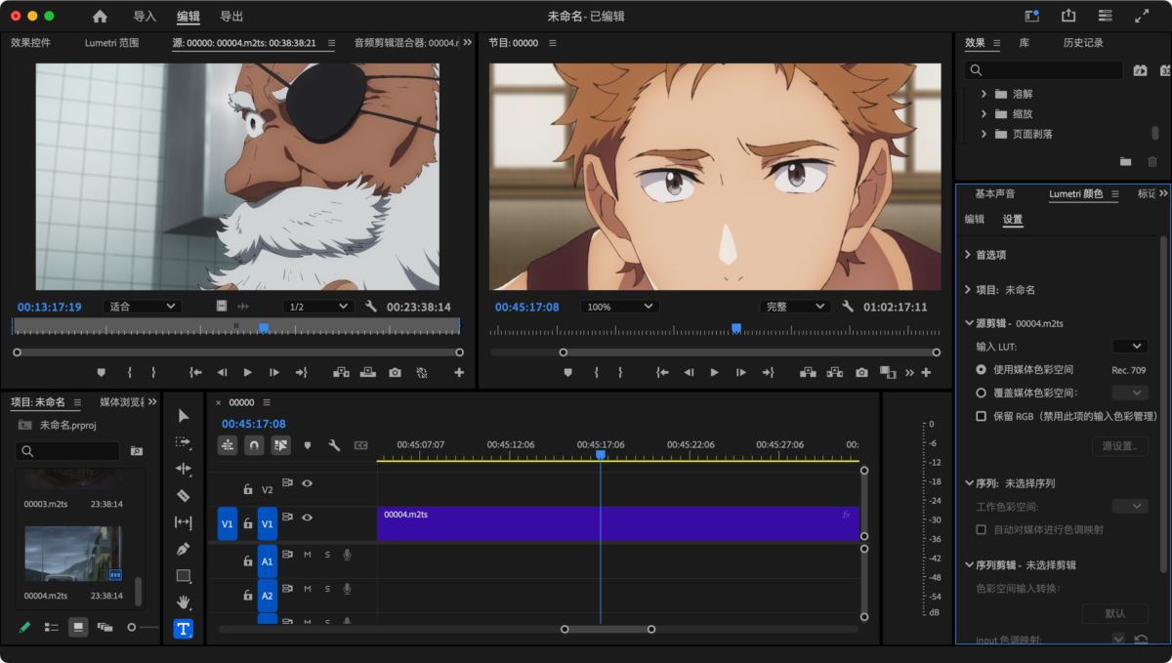The width and height of the screenshot is (1172, 663).
Task: Export frame camera icon in Source monitor
Action: pyautogui.click(x=395, y=372)
